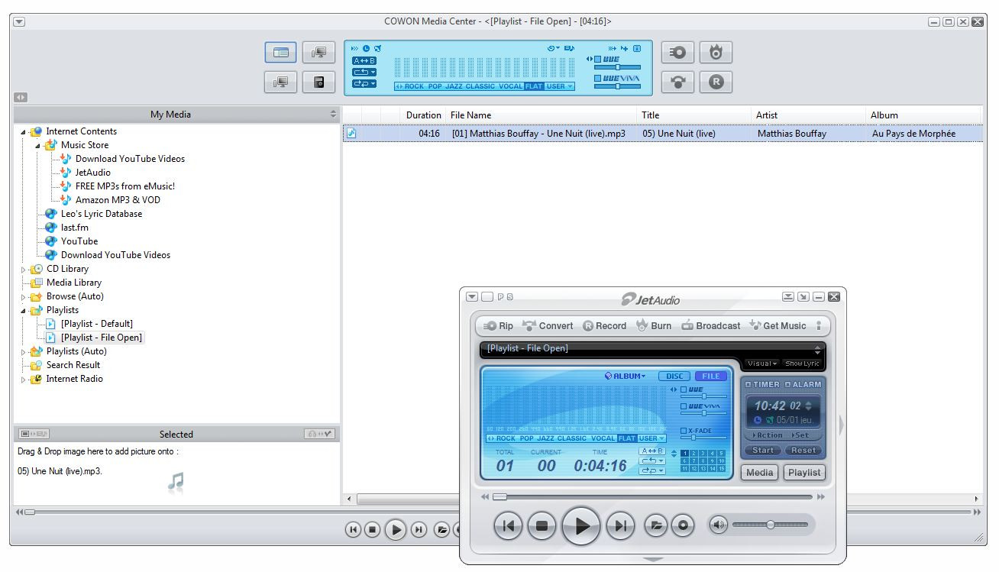Open the Convert tool in JetAudio
This screenshot has height=572, width=999.
548,325
